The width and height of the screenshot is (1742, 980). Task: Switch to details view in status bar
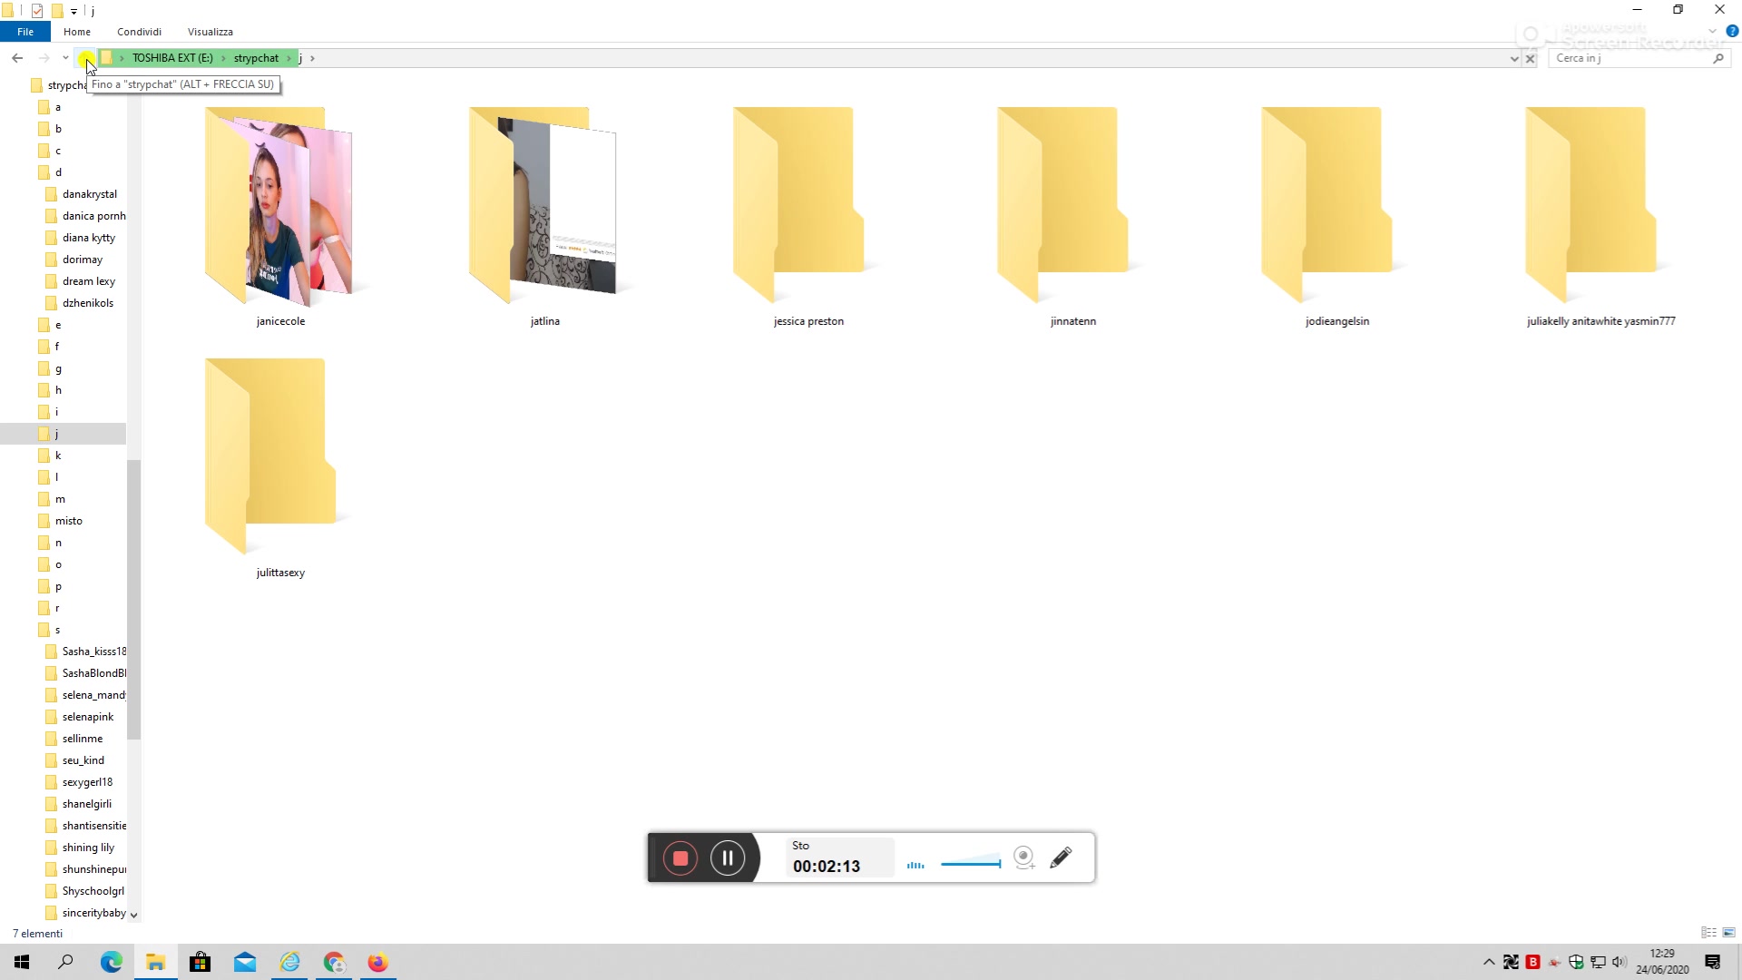pyautogui.click(x=1708, y=933)
